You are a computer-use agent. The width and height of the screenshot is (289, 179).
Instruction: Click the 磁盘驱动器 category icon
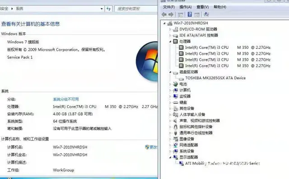(x=176, y=72)
